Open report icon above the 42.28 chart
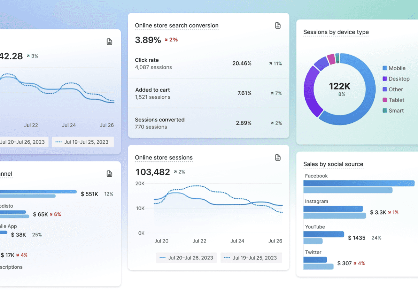418x290 pixels. 109,42
